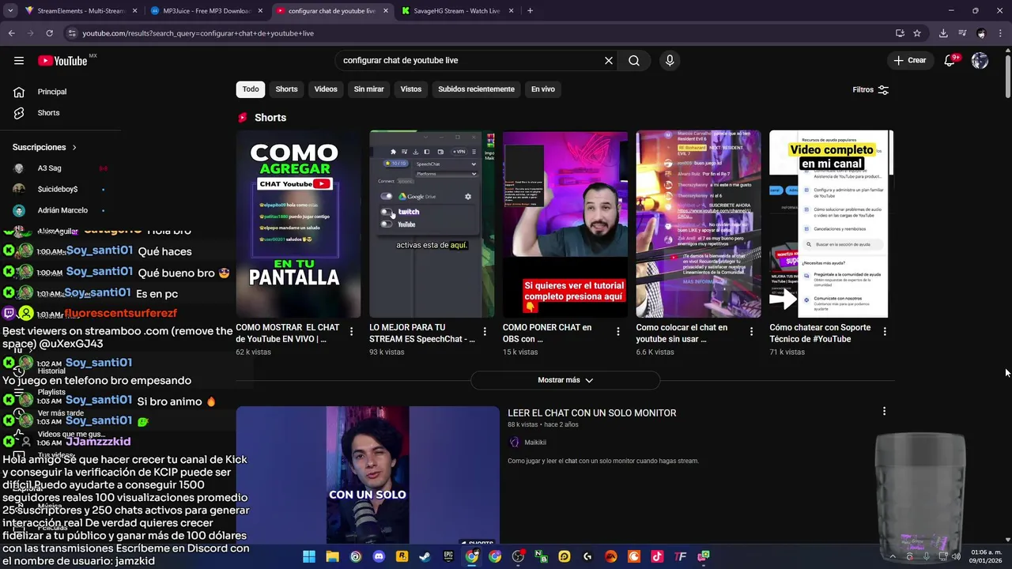Open options for COMO PONER CHAT short
The height and width of the screenshot is (569, 1012).
(618, 332)
